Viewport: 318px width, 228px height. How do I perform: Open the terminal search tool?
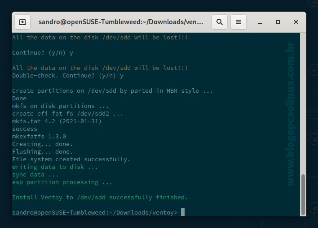click(x=220, y=22)
